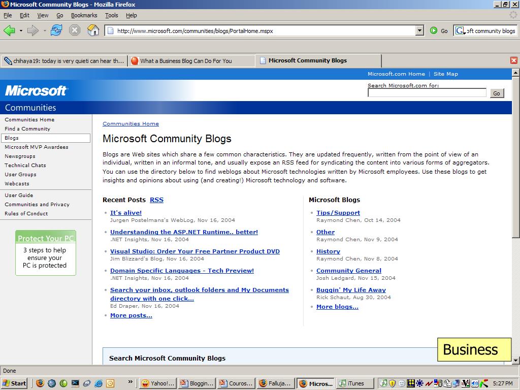Go back with the green Back arrow
The width and height of the screenshot is (520, 390).
coord(9,31)
